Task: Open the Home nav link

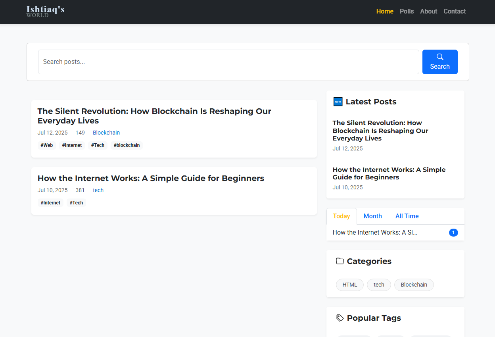Action: pos(385,11)
